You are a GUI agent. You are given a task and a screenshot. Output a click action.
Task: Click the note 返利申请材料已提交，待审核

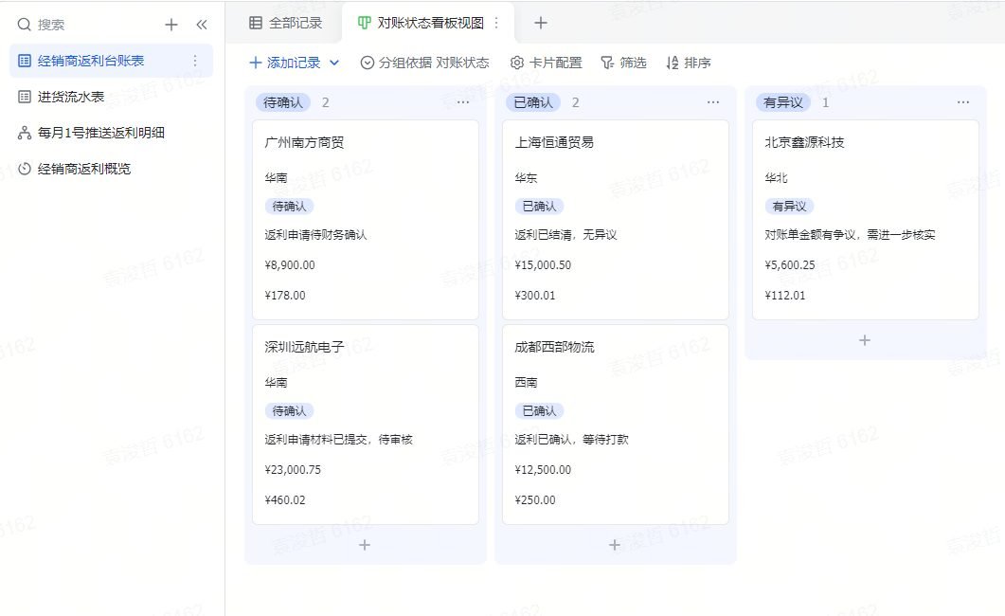click(x=338, y=440)
